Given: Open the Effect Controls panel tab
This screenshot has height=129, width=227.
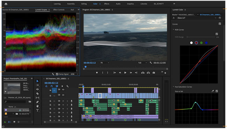Looking at the screenshot, I should click(x=59, y=10).
